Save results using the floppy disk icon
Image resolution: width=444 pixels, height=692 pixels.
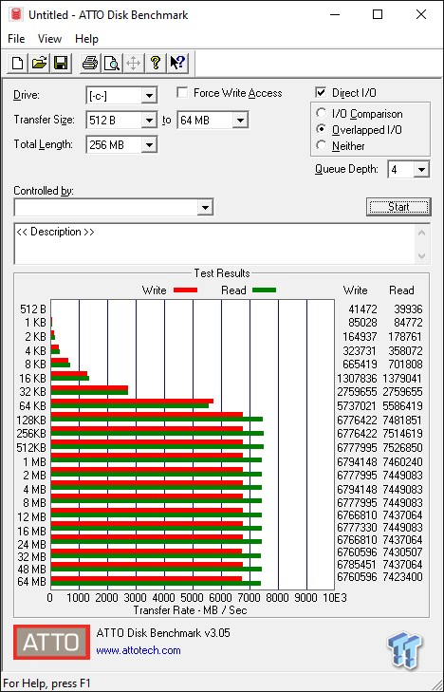point(60,63)
